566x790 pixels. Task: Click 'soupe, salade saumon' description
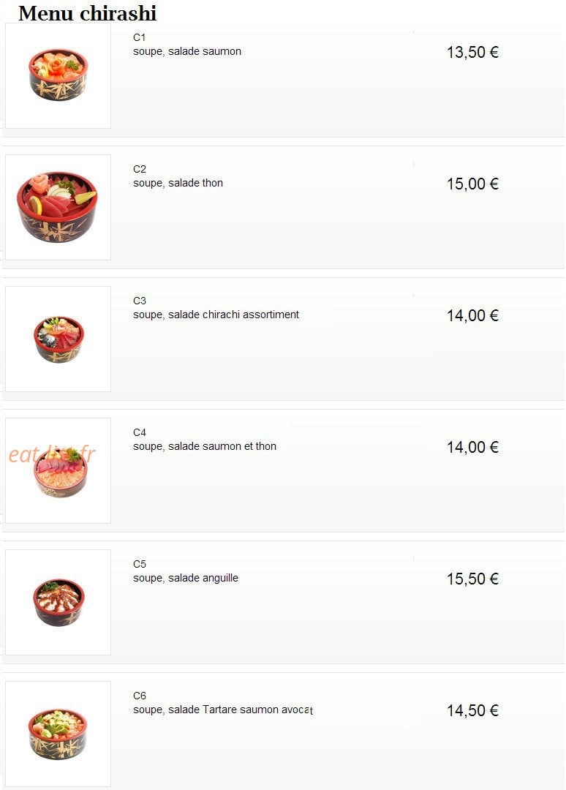click(186, 51)
